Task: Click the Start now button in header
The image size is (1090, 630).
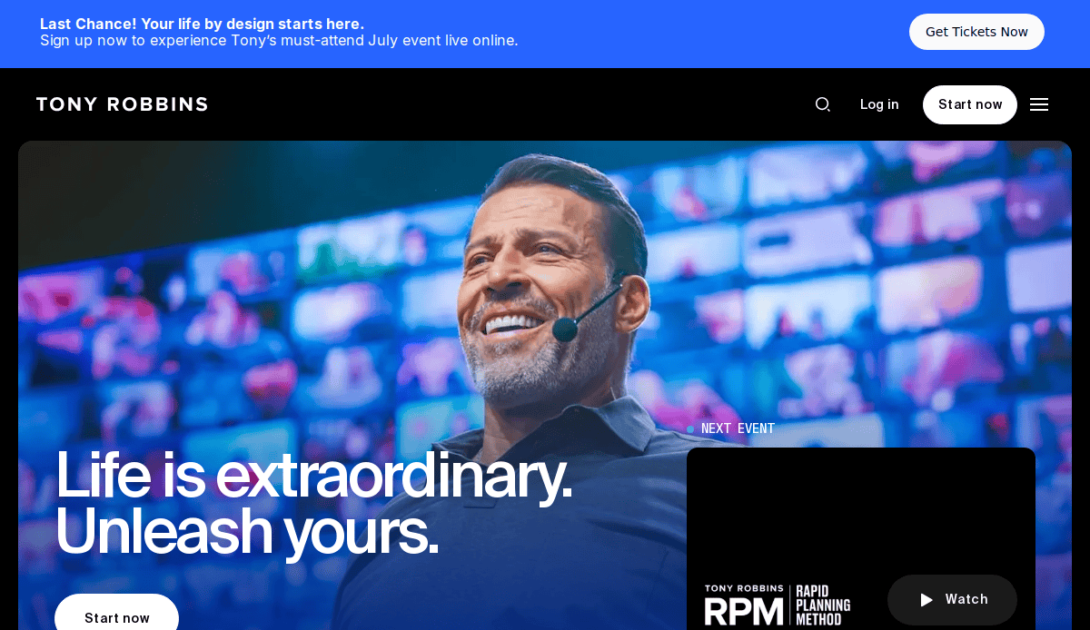Action: coord(970,104)
